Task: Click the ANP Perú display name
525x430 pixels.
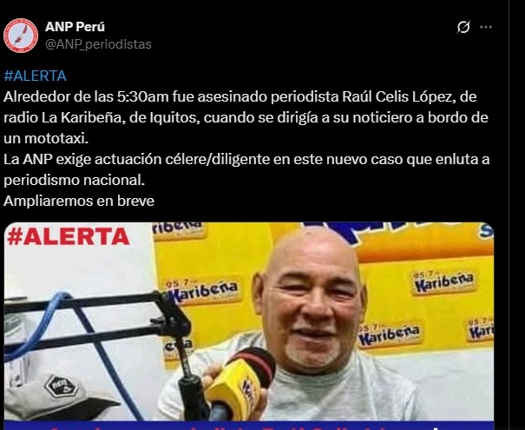Action: coord(75,27)
